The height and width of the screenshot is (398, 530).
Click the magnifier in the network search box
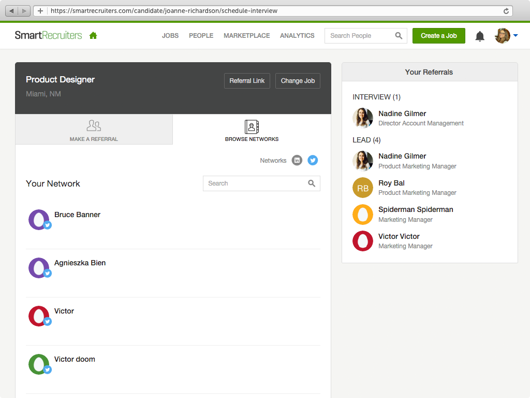pyautogui.click(x=312, y=183)
